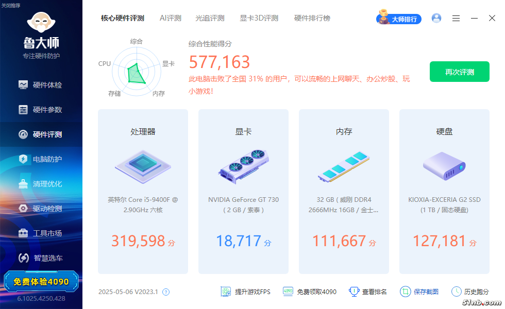The height and width of the screenshot is (309, 505).
Task: Open the 显卡3D评测 tab
Action: 259,18
